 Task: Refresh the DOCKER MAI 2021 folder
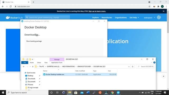(133, 66)
